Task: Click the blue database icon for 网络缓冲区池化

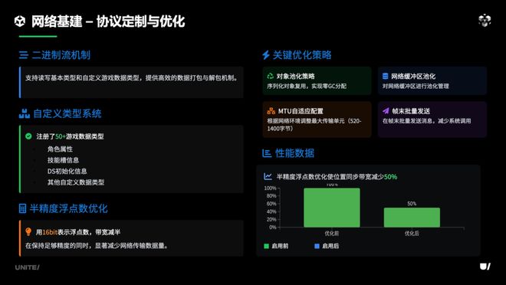Action: point(386,76)
